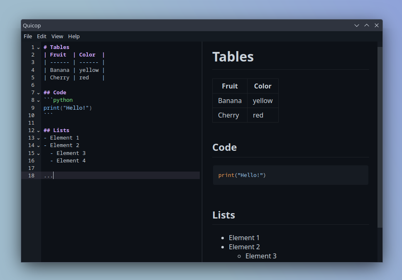
Task: Close the Quicop window
Action: (377, 25)
